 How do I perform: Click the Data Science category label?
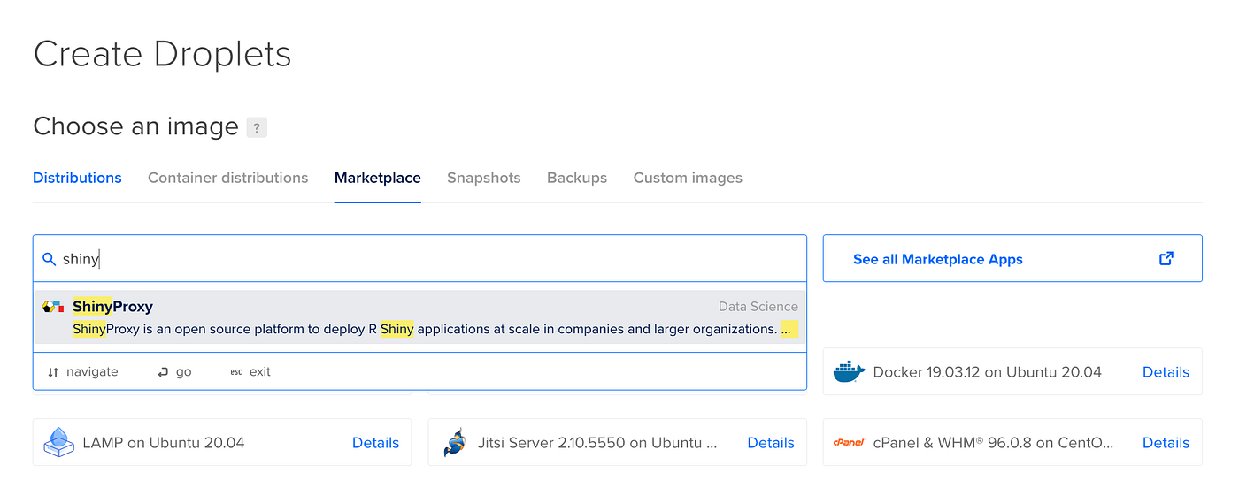pos(758,307)
